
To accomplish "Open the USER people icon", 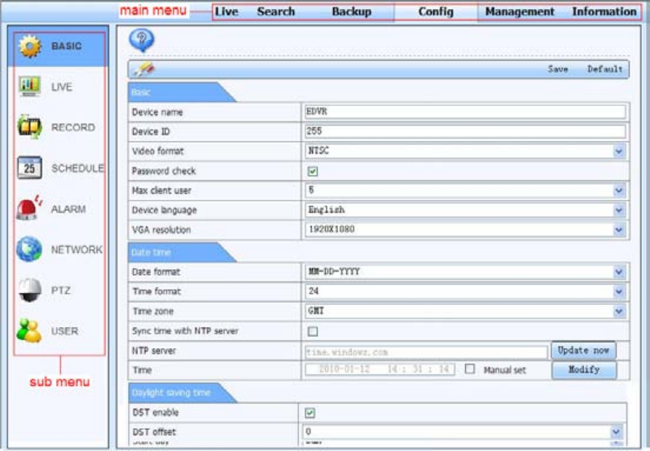I will [x=29, y=330].
